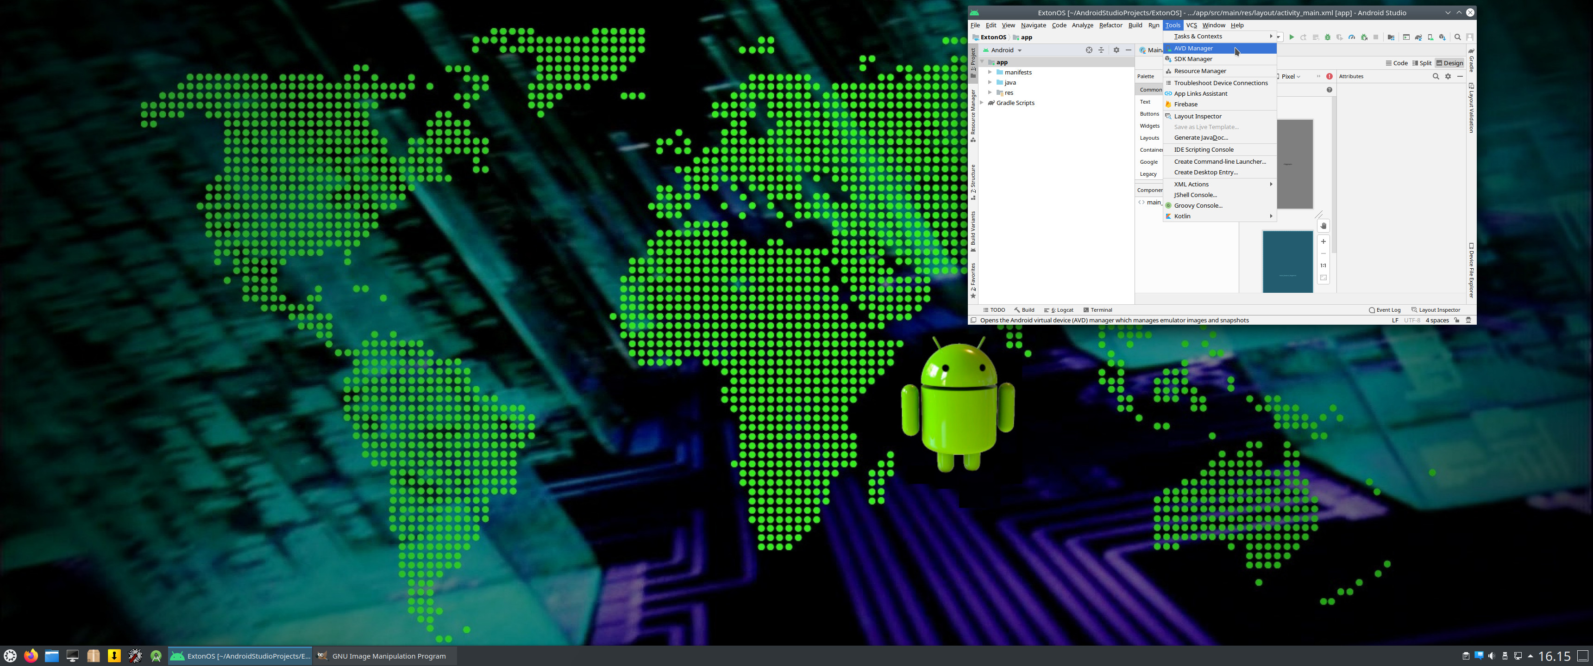Run the app with the green play icon
Image resolution: width=1593 pixels, height=666 pixels.
1292,37
